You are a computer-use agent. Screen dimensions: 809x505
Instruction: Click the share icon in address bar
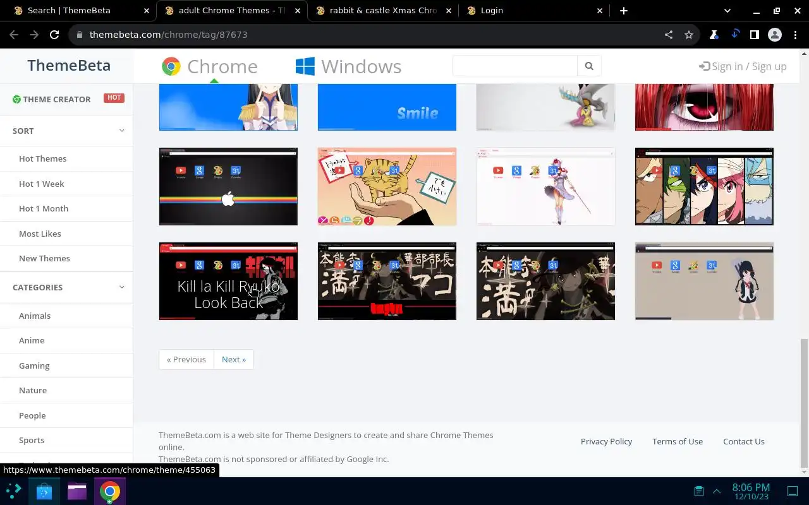(x=669, y=35)
